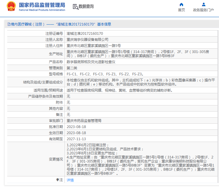Click the product name 数字眼底照相及荧光造影检查仪
Image resolution: width=219 pixels, height=188 pixels.
pos(91,62)
